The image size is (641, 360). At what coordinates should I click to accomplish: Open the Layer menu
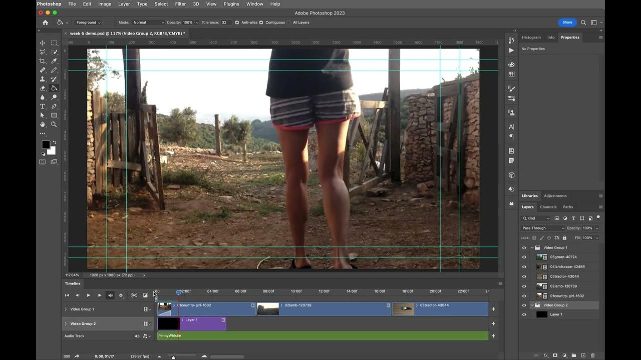point(124,4)
